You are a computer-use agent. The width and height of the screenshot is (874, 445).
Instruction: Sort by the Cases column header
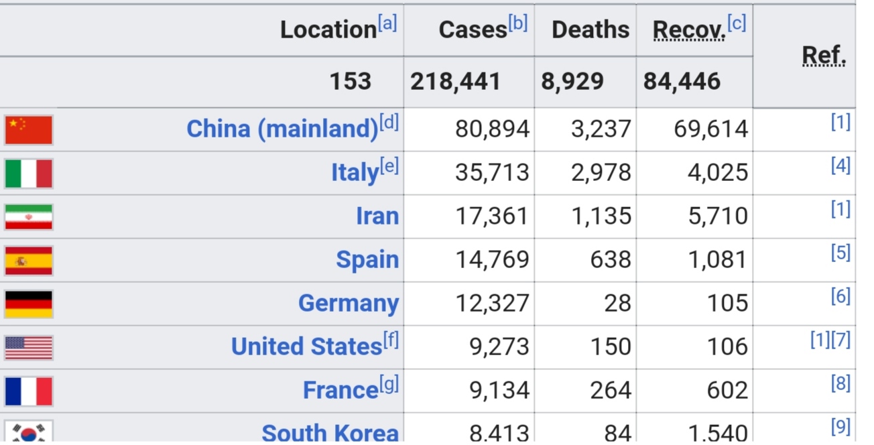473,29
